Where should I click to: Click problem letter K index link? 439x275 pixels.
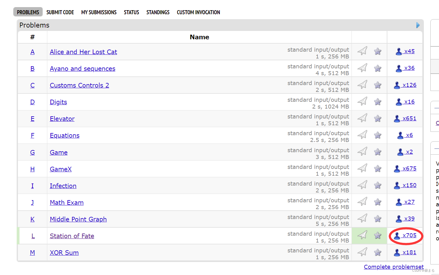[32, 219]
